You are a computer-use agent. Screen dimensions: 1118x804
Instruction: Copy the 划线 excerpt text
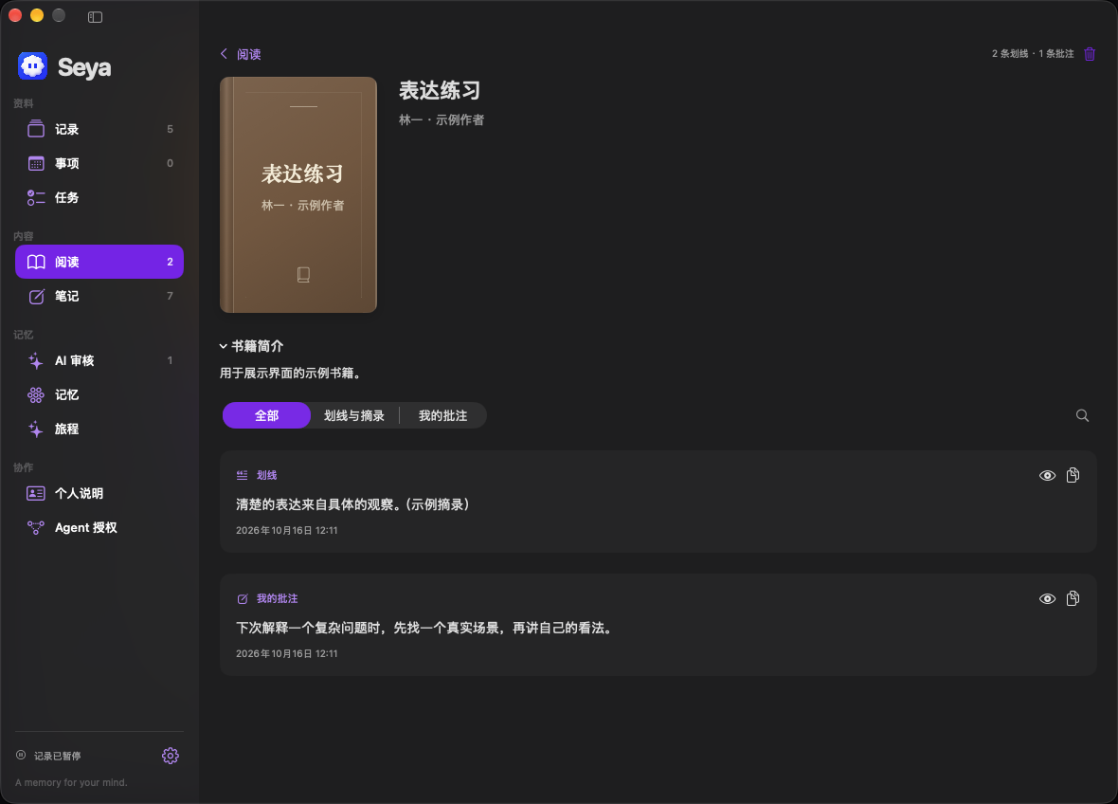(1073, 475)
